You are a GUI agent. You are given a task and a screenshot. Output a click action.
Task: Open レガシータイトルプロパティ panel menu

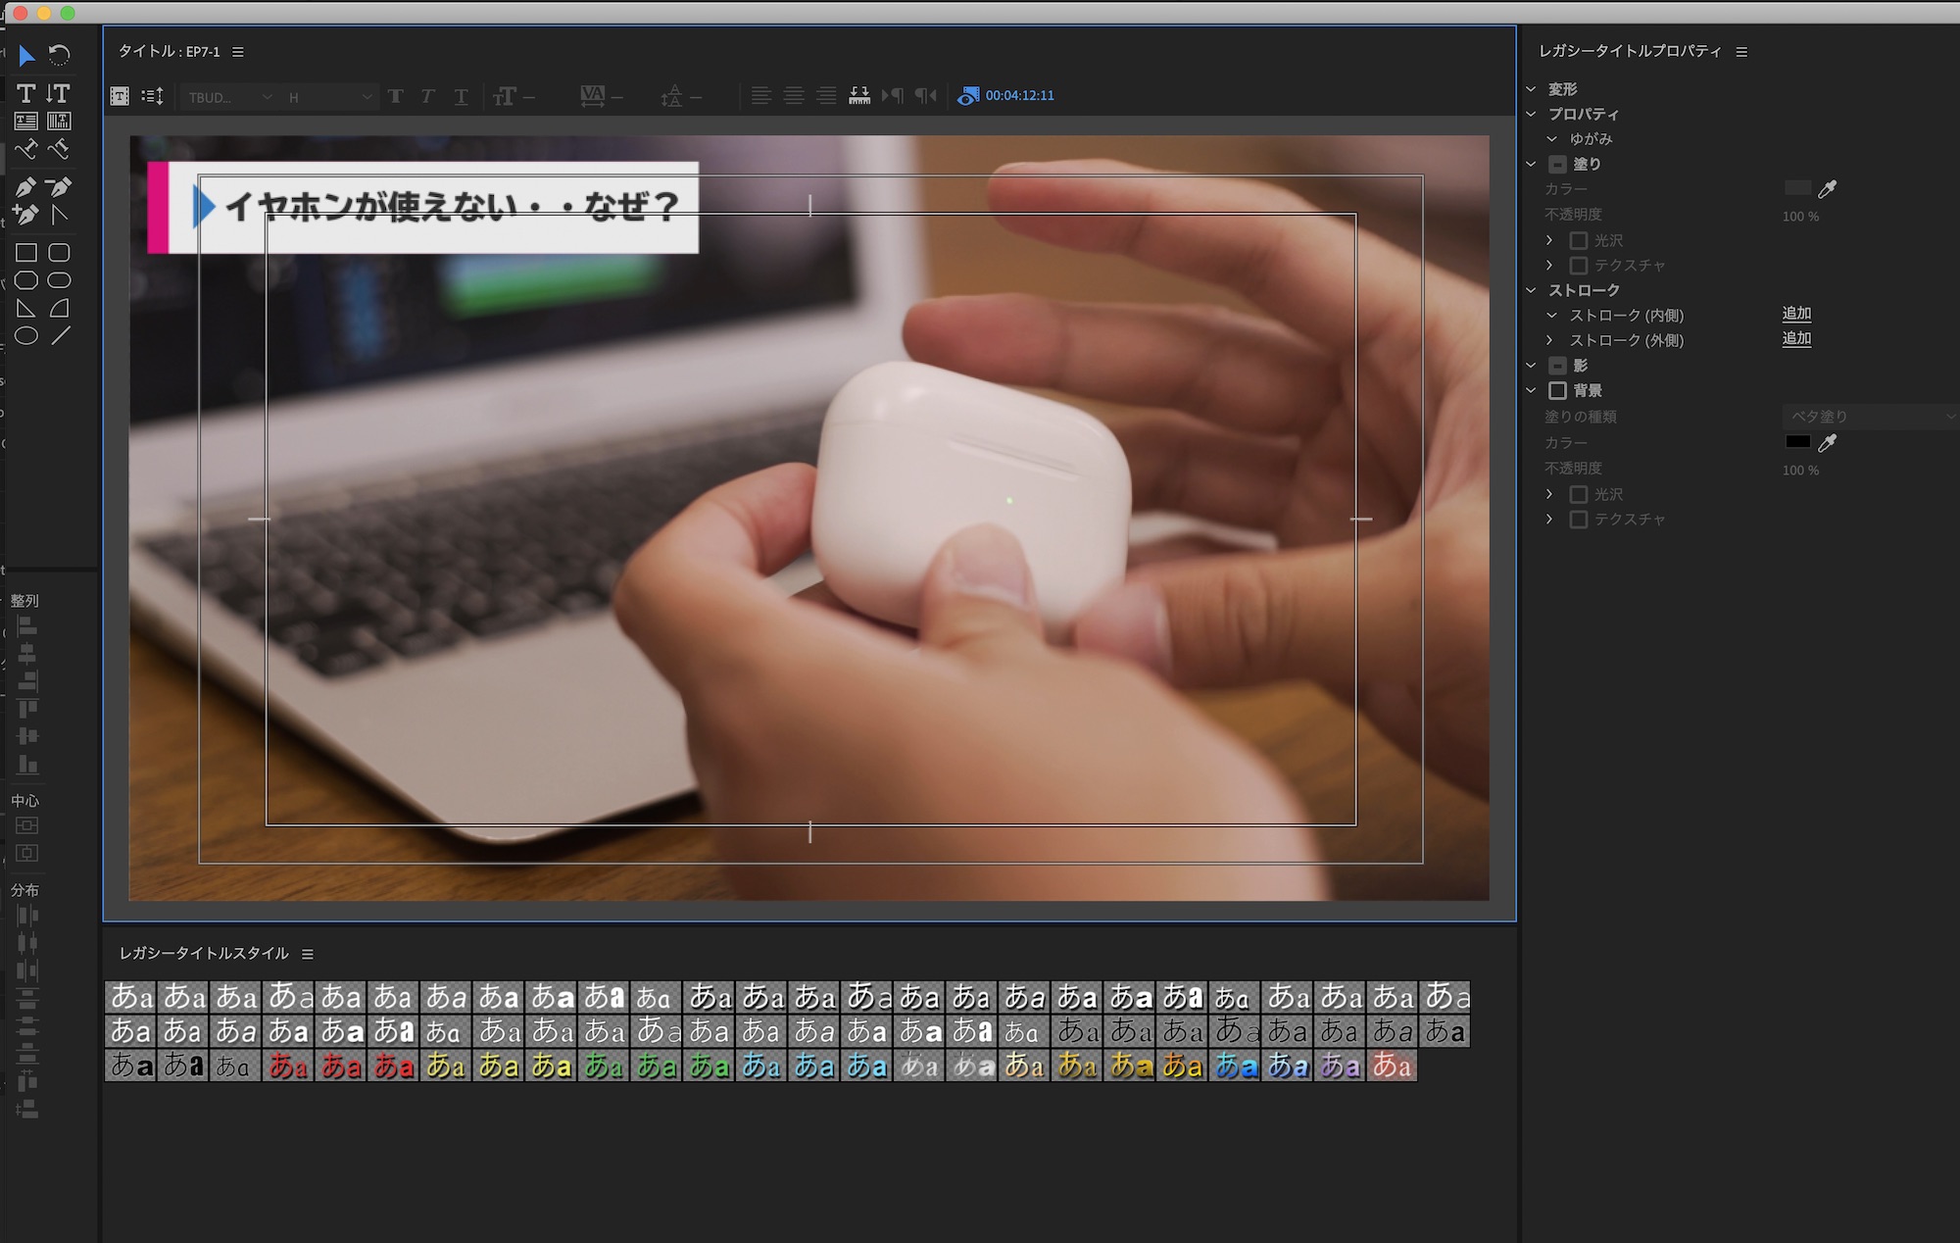[x=1741, y=52]
